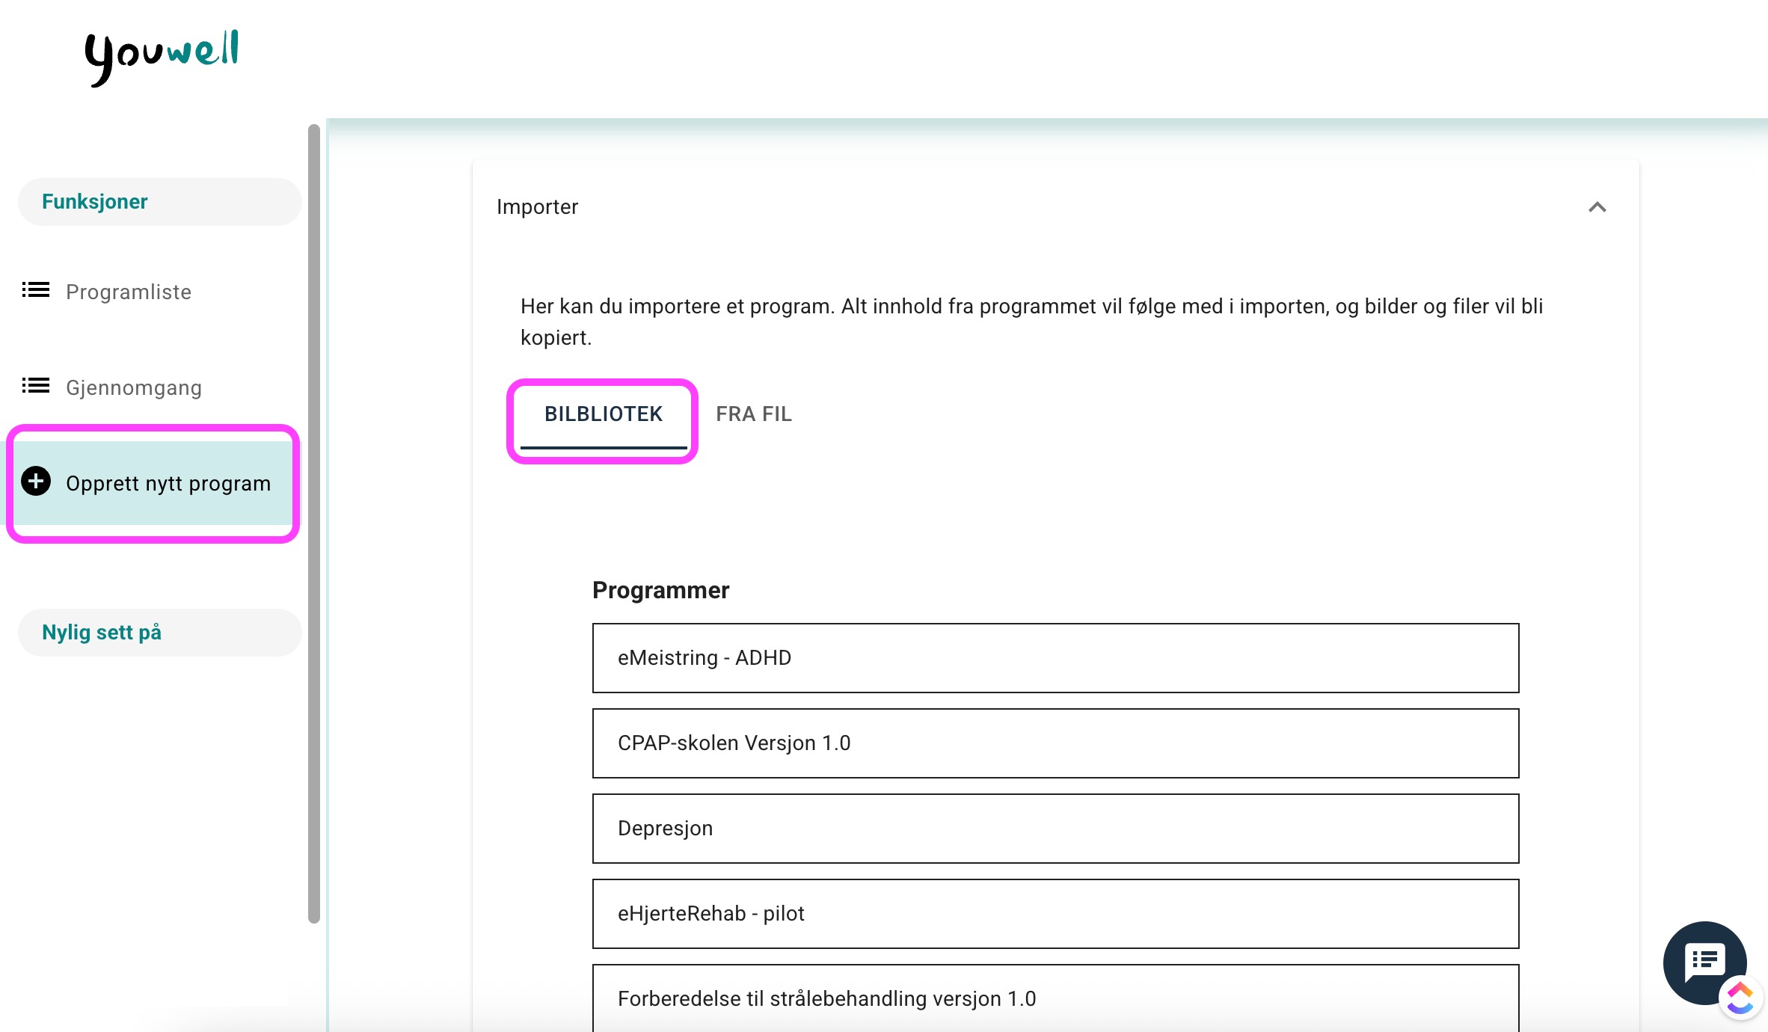Collapse the Importer panel chevron
1768x1032 pixels.
(1597, 207)
